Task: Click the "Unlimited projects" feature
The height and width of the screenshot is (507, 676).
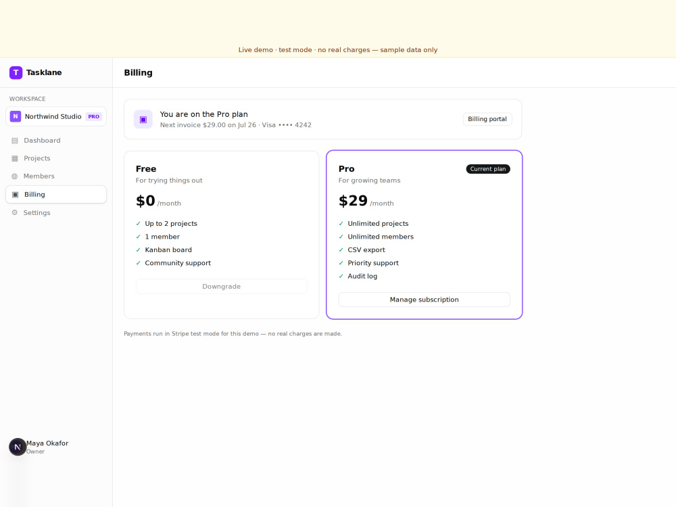Action: [378, 223]
